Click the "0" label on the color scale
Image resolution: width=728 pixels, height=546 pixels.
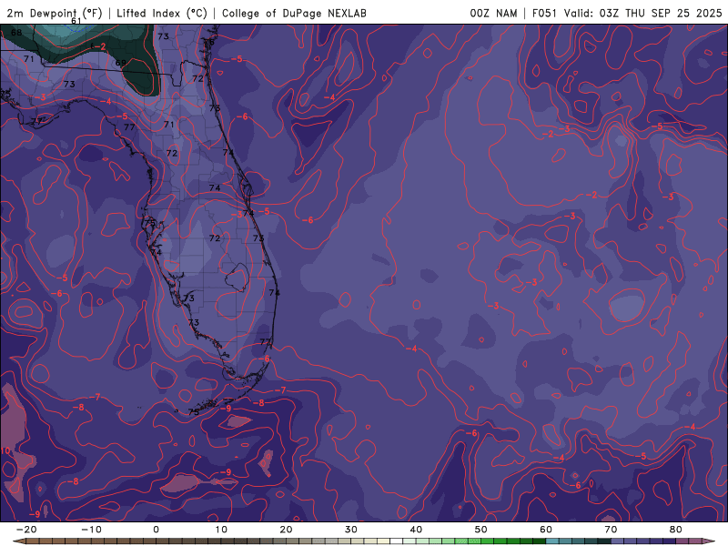[156, 530]
